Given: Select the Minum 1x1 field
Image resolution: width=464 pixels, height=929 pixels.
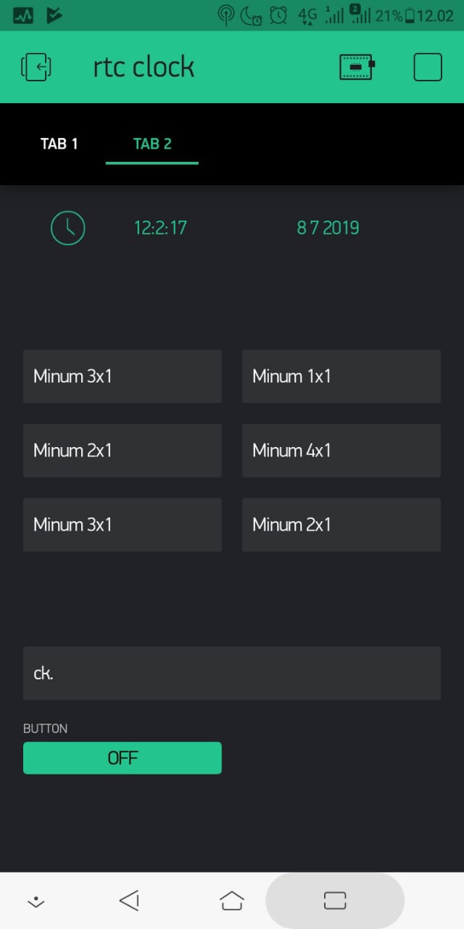Looking at the screenshot, I should pos(341,376).
